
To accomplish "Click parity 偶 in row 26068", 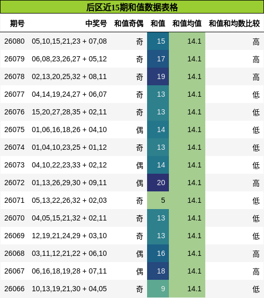I will [x=140, y=254].
